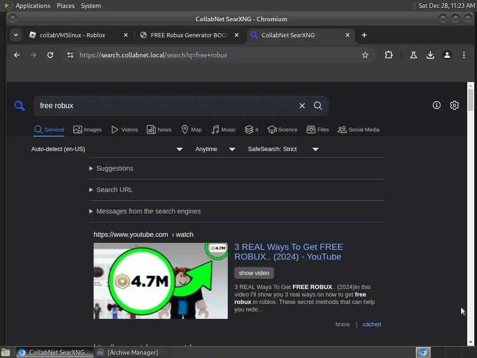Bookmark this page with the star icon

click(365, 55)
